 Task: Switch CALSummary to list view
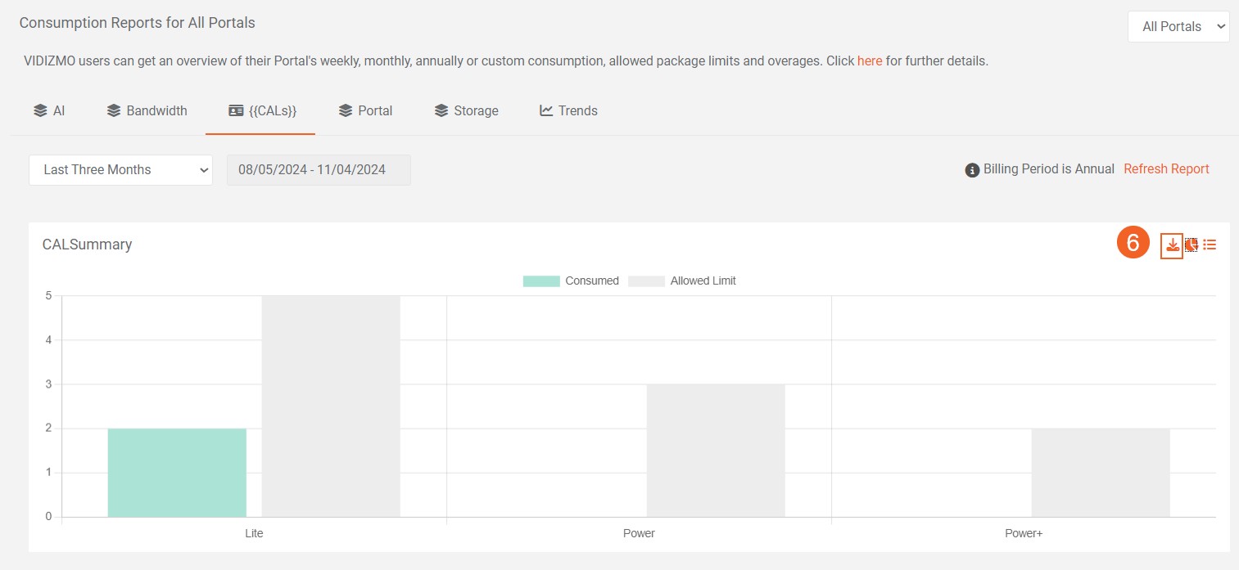[x=1210, y=245]
